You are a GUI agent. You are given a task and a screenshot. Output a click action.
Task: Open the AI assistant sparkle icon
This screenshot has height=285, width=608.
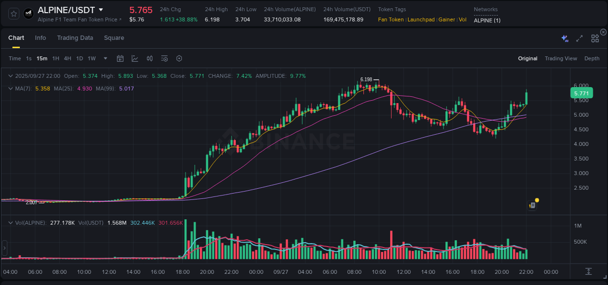point(564,38)
